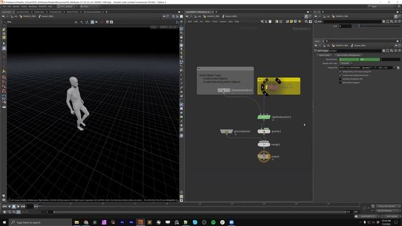Select the output node in network
This screenshot has height=226, width=402.
[x=264, y=156]
